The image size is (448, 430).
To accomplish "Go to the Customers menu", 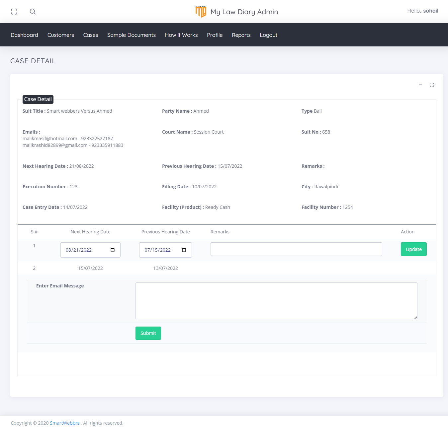I will tap(60, 35).
